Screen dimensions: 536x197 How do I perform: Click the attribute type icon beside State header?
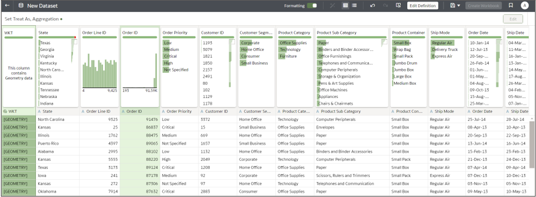pyautogui.click(x=40, y=111)
